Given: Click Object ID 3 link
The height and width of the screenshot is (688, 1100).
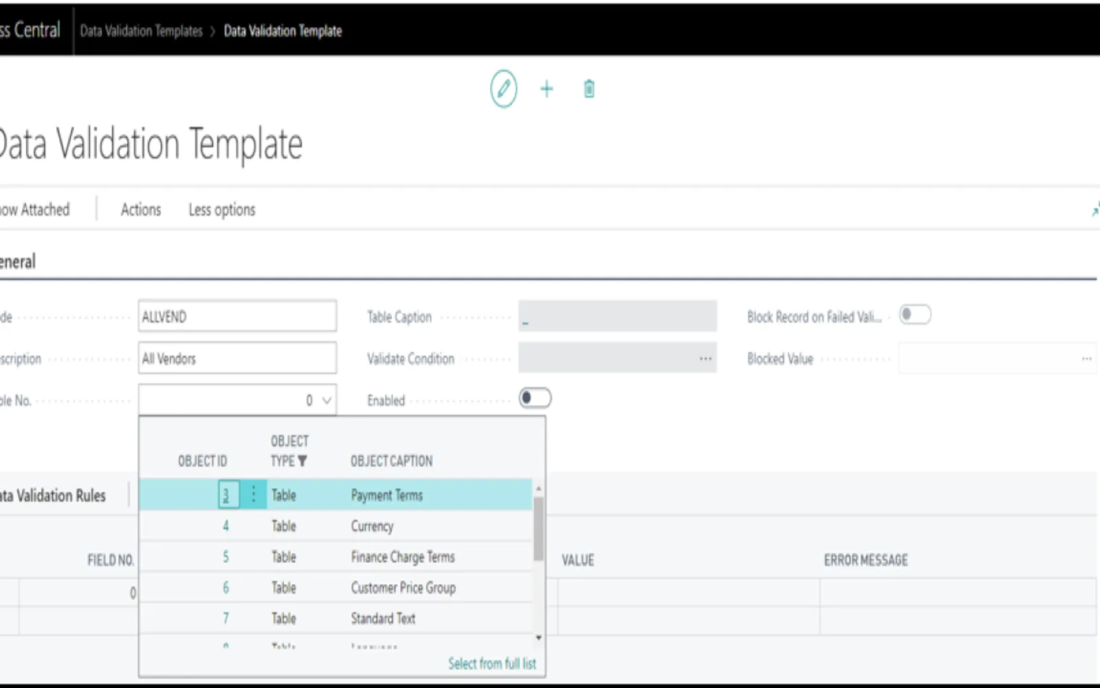Looking at the screenshot, I should click(226, 495).
